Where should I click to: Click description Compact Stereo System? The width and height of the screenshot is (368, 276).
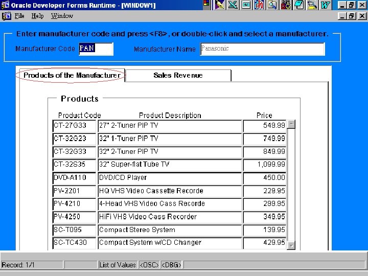[170, 230]
